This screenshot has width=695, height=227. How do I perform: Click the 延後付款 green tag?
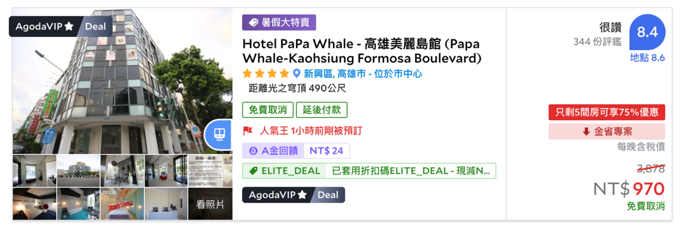pos(321,110)
